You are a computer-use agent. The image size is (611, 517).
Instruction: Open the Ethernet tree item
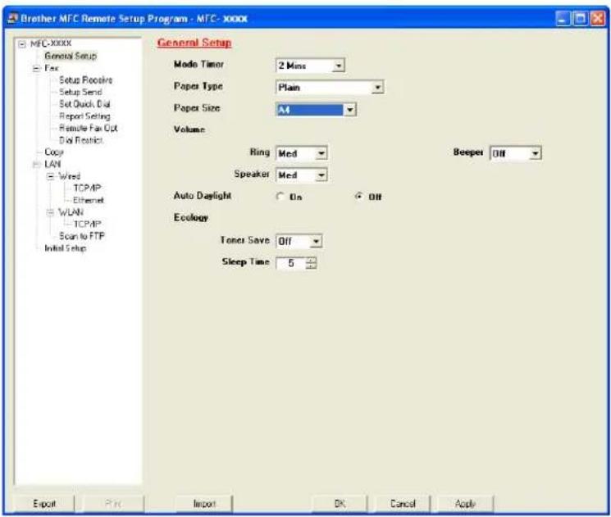point(89,201)
